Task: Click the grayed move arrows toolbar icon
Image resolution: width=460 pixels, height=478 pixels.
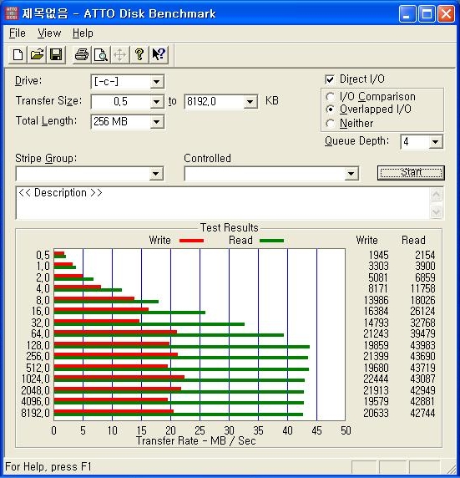Action: [x=119, y=55]
